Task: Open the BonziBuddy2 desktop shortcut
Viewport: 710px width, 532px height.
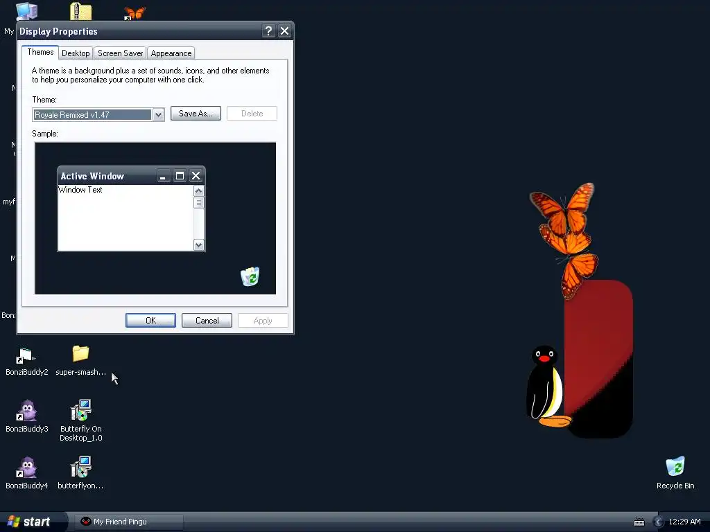Action: [26, 361]
